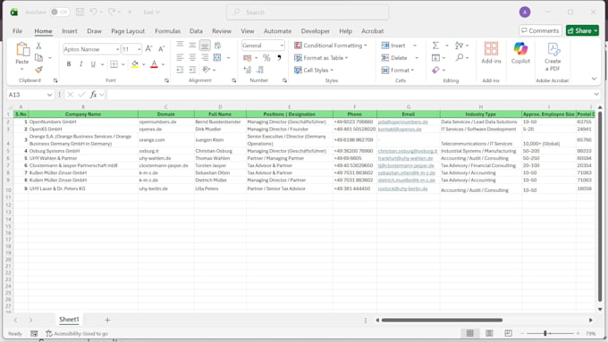Click the Search box in title bar
The image size is (608, 342).
pos(308,13)
